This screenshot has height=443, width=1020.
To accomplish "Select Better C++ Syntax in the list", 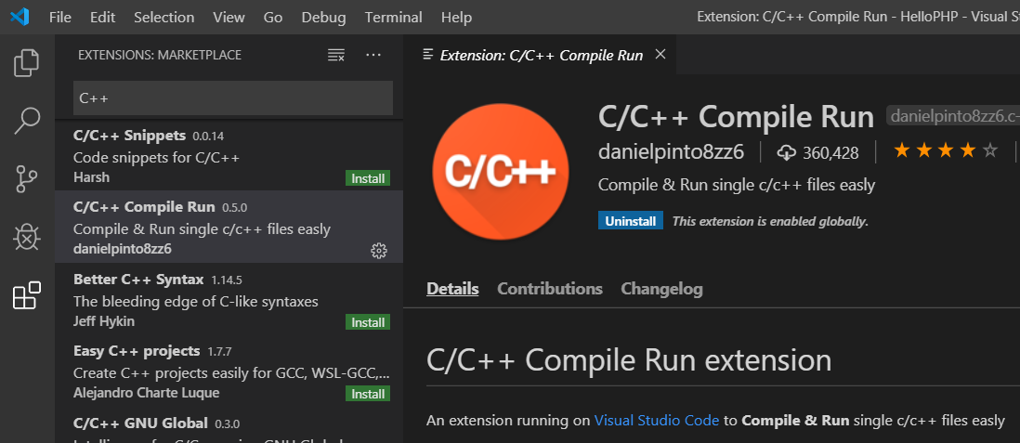I will 229,299.
